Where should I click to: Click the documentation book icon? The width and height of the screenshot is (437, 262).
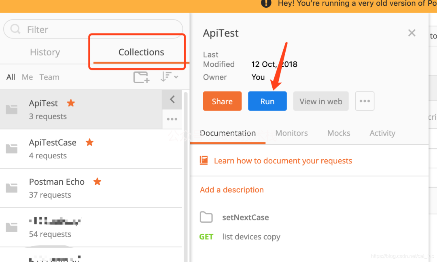click(204, 161)
